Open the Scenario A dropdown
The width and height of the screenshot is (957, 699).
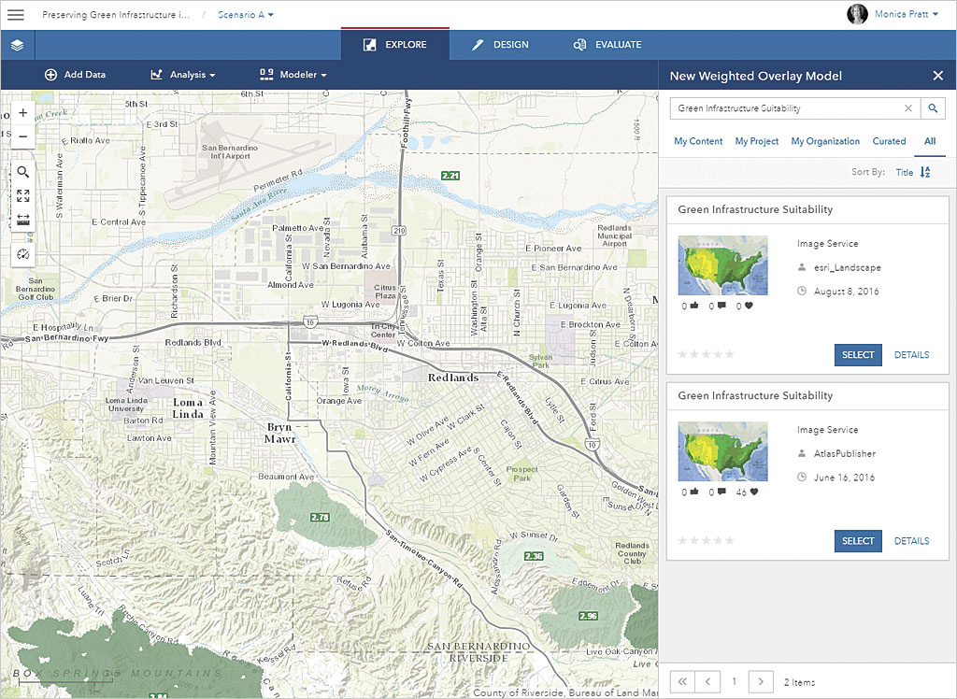(x=246, y=15)
